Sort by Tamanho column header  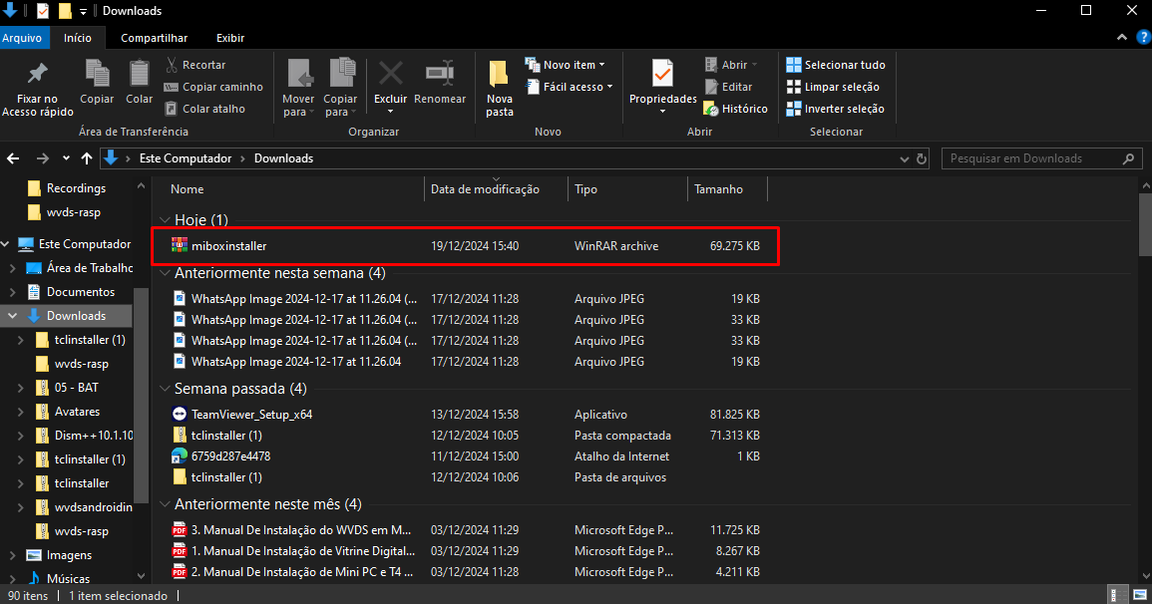pyautogui.click(x=727, y=189)
